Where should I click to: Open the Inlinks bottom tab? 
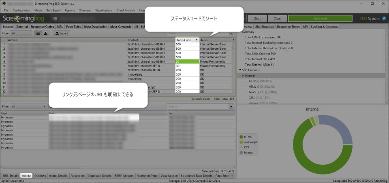pyautogui.click(x=27, y=176)
